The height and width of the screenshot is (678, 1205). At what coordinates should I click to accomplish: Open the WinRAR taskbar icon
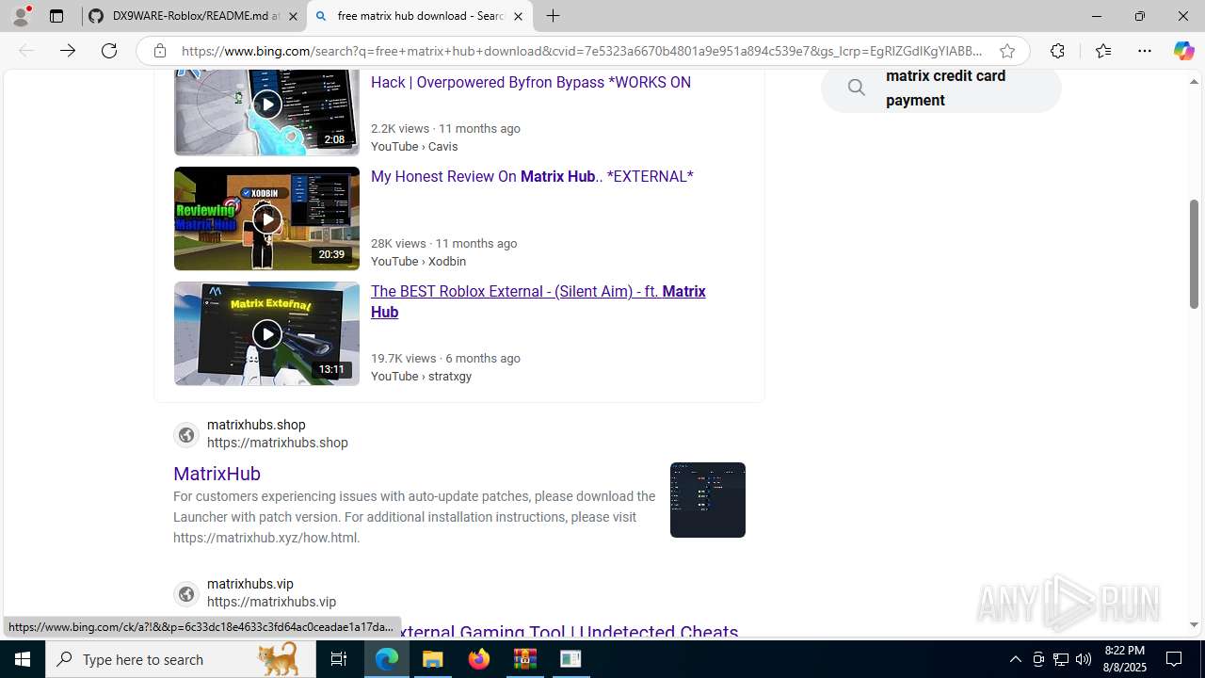(x=524, y=659)
